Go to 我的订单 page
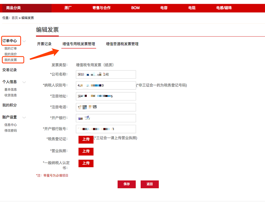265x202 pixels. pyautogui.click(x=10, y=49)
